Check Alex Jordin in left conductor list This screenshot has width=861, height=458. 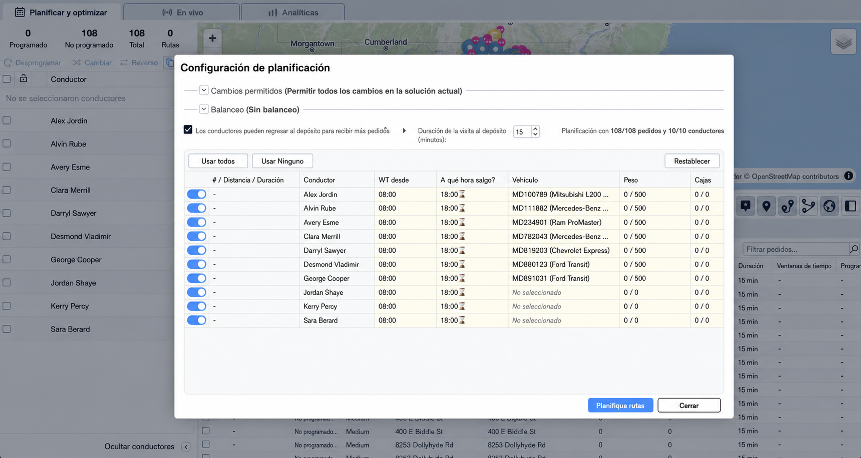7,121
